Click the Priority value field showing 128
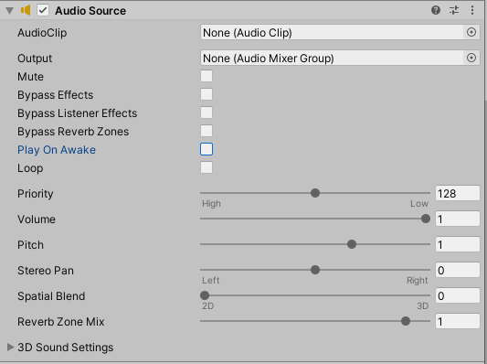This screenshot has width=487, height=364. pyautogui.click(x=458, y=193)
